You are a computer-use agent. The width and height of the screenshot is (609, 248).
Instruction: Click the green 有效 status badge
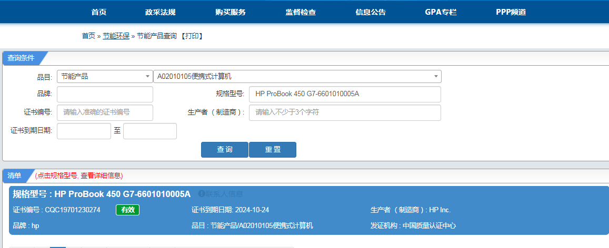(x=128, y=210)
